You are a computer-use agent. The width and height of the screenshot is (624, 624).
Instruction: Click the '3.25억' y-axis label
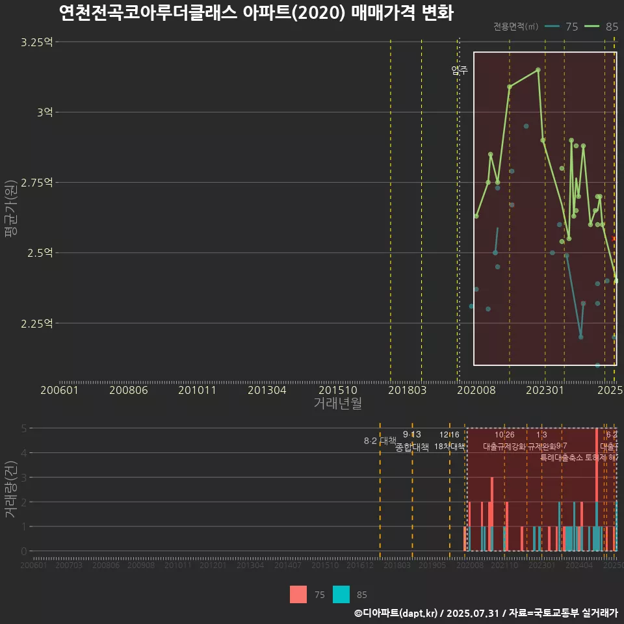pyautogui.click(x=36, y=42)
